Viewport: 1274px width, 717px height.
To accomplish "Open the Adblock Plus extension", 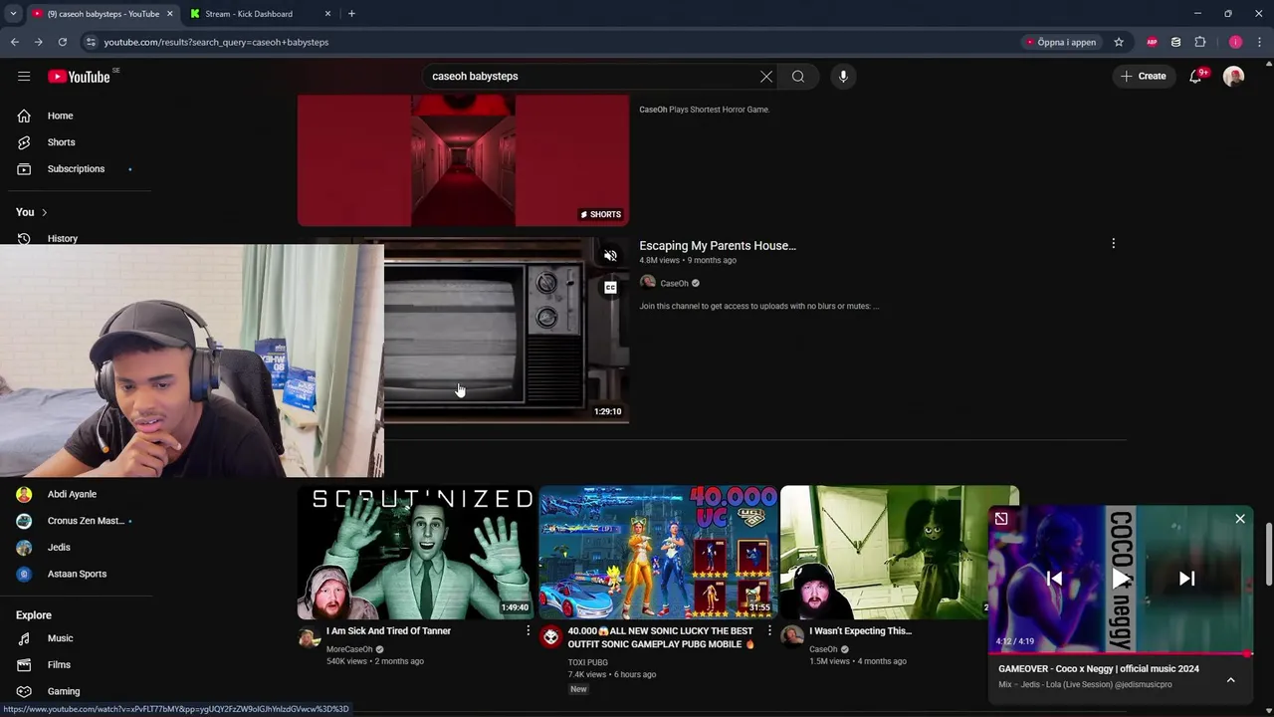I will point(1152,42).
